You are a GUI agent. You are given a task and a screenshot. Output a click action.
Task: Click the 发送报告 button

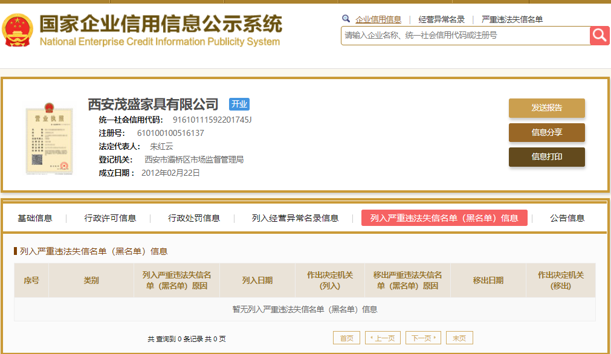(x=547, y=108)
